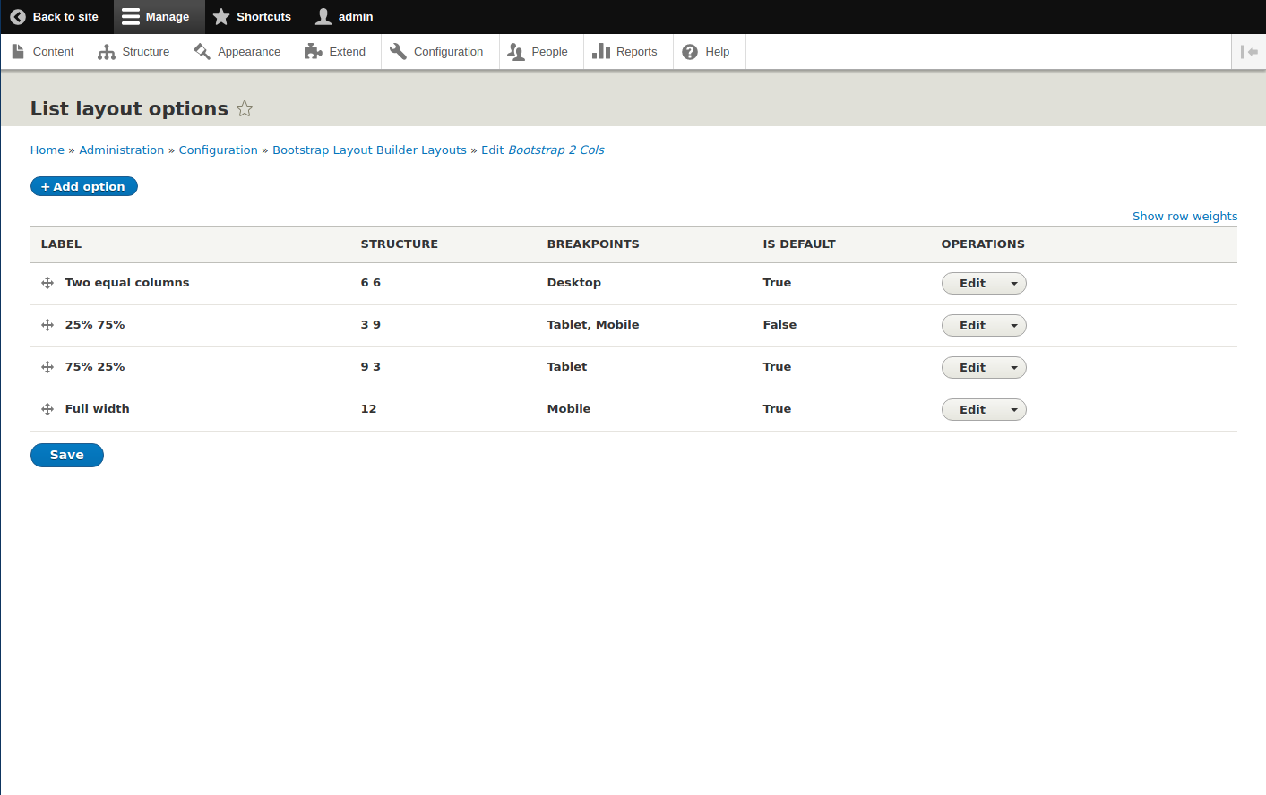The width and height of the screenshot is (1266, 795).
Task: Open the Appearance paintbrush section
Action: tap(240, 51)
